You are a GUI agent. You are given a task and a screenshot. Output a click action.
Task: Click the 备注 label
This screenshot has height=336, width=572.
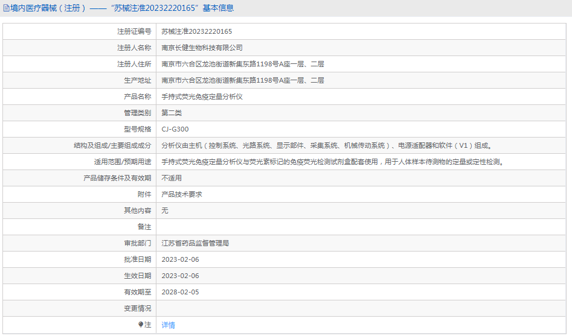point(144,227)
